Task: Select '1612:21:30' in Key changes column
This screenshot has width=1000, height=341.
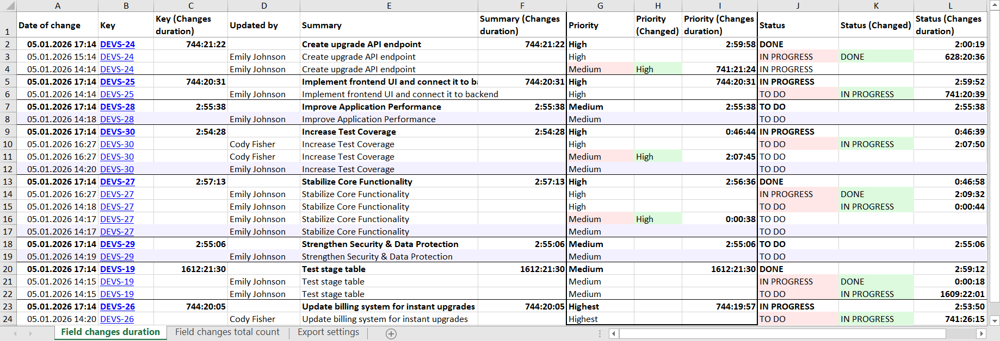Action: pos(190,269)
